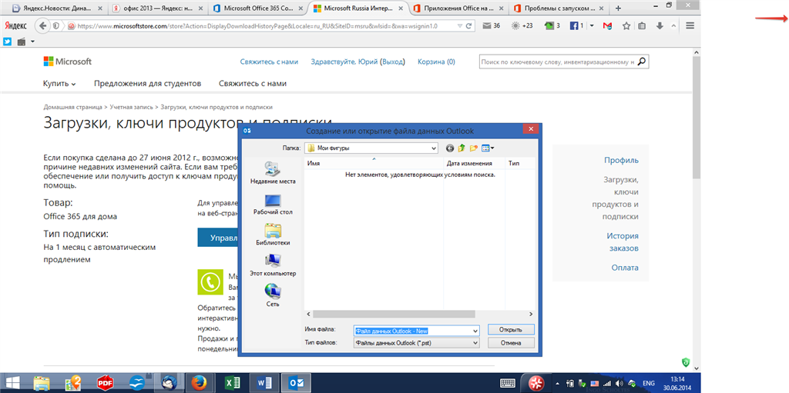Viewport: 789px width, 393px height.
Task: Switch to Excel on the taskbar
Action: pos(232,383)
